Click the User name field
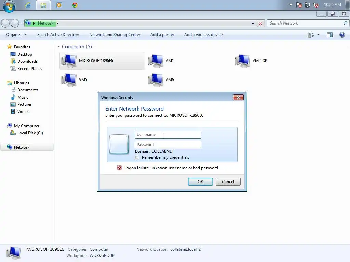350x262 pixels. tap(168, 134)
